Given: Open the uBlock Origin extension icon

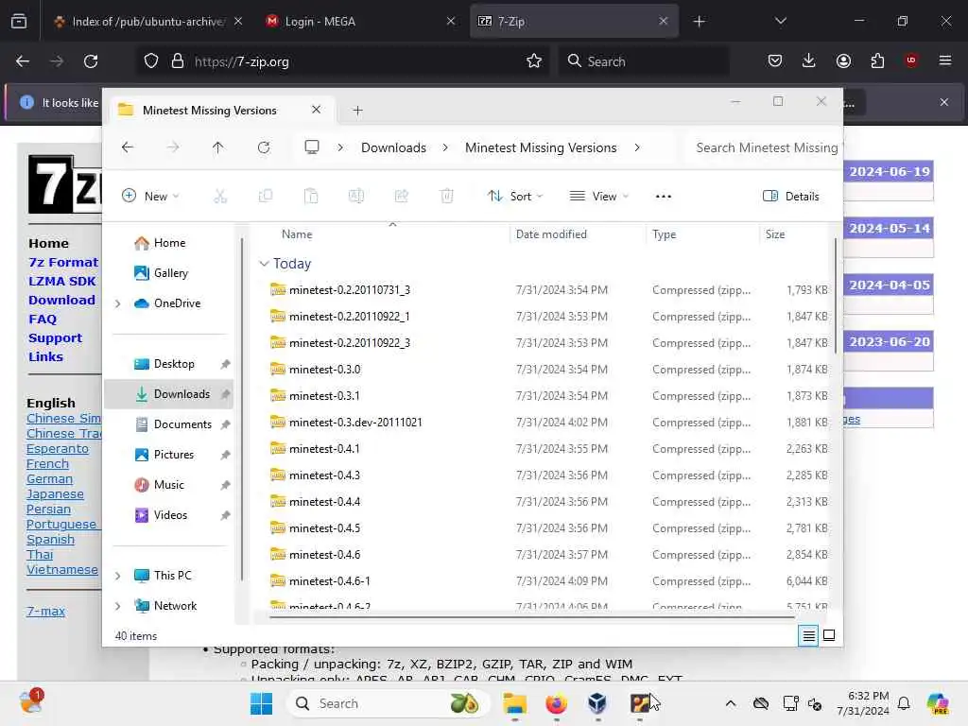Looking at the screenshot, I should (x=911, y=60).
